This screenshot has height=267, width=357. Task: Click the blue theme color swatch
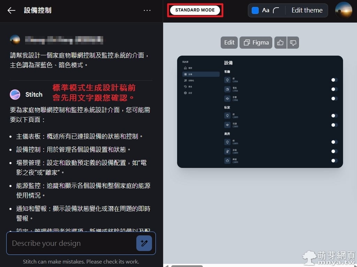point(255,10)
